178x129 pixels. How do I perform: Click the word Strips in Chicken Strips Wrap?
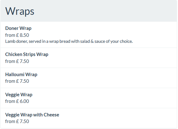point(29,54)
